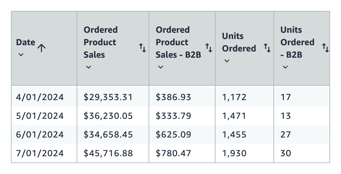This screenshot has width=341, height=174.
Task: Click the $34,658.45 sales cell
Action: click(108, 135)
